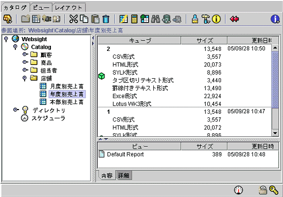The width and height of the screenshot is (283, 197).
Task: Expand the ディレクトリ node
Action: pos(16,110)
